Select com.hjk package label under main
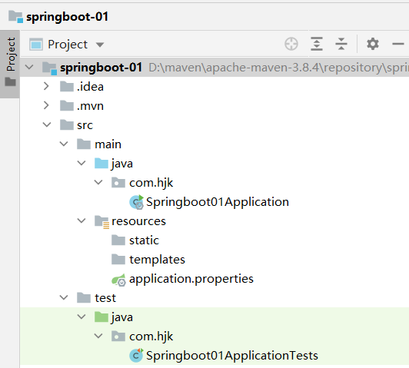This screenshot has width=409, height=368. pyautogui.click(x=151, y=183)
